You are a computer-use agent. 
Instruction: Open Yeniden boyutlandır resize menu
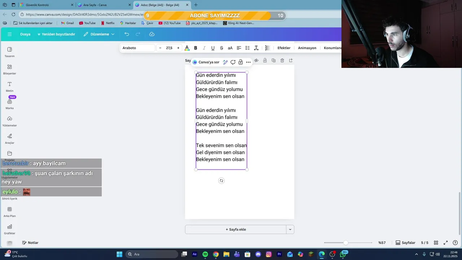point(56,34)
